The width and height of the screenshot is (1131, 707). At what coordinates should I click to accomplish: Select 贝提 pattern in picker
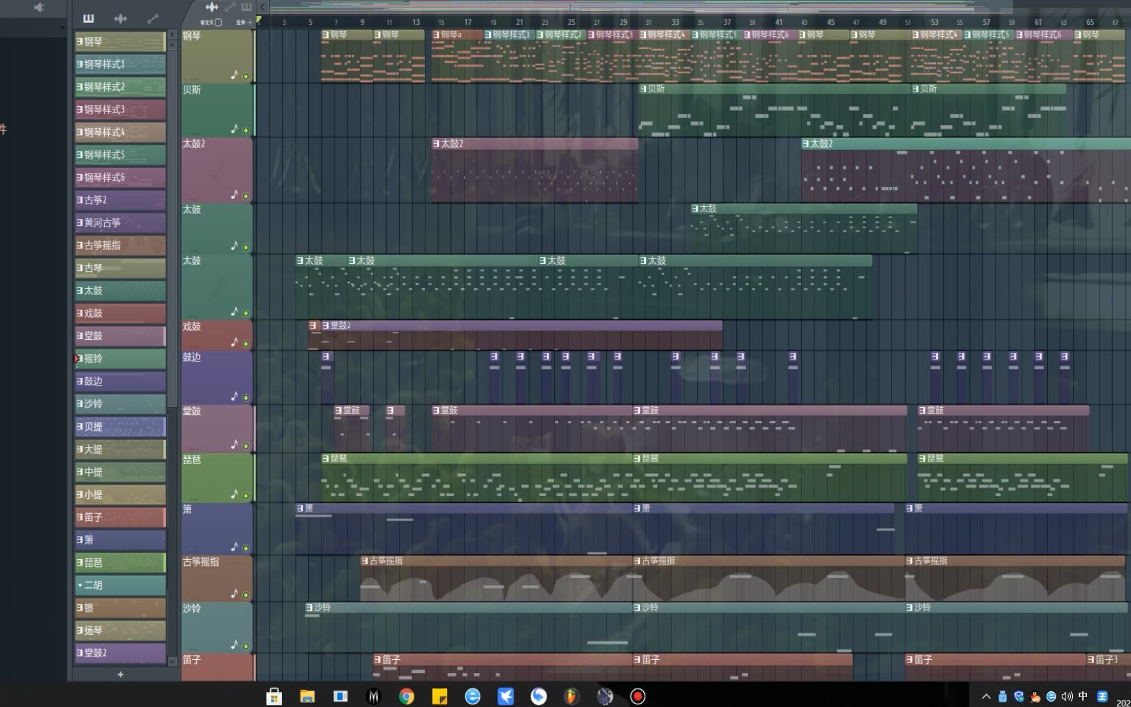[120, 427]
